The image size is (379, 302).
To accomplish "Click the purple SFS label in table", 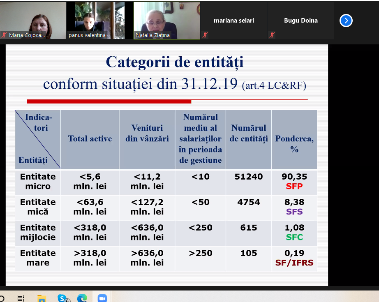I will [294, 212].
